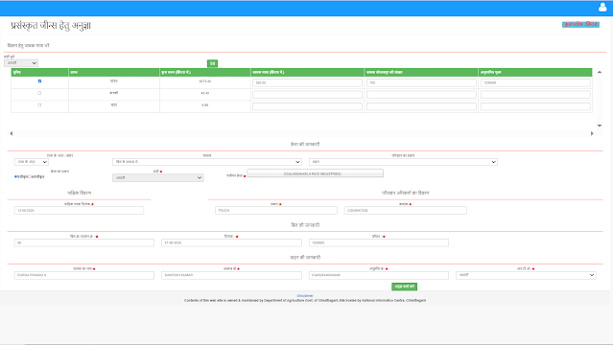Click the 6373.40 total weight cell
The image size is (613, 345).
point(205,81)
